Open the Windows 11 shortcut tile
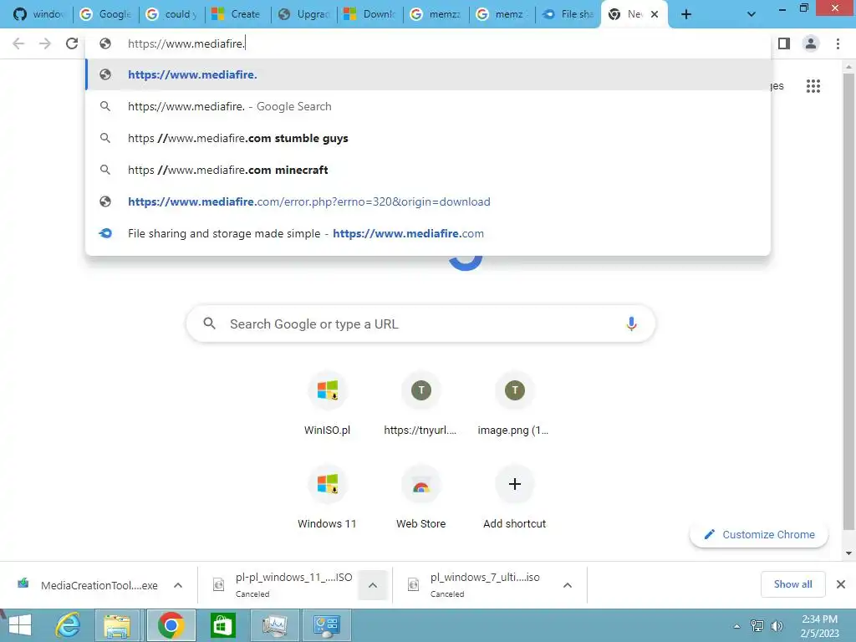Image resolution: width=856 pixels, height=642 pixels. [327, 498]
